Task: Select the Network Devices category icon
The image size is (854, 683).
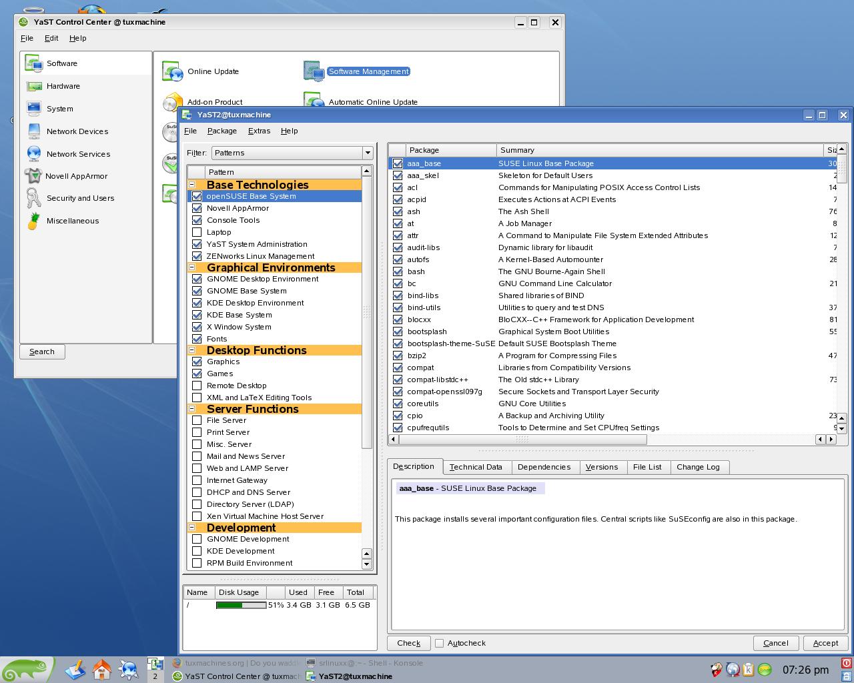Action: (34, 131)
